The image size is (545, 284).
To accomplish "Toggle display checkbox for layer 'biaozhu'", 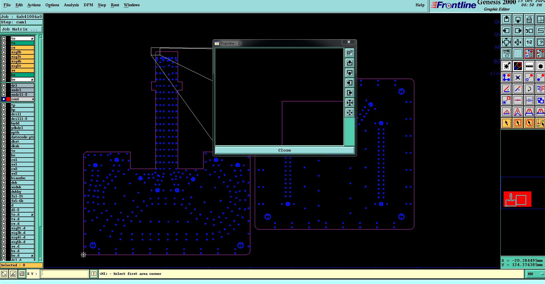I will click(4, 178).
